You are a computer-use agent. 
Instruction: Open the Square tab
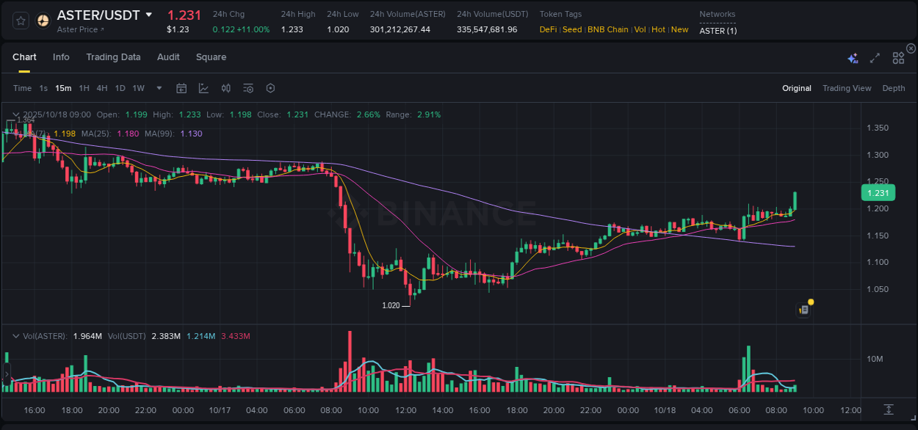click(211, 57)
